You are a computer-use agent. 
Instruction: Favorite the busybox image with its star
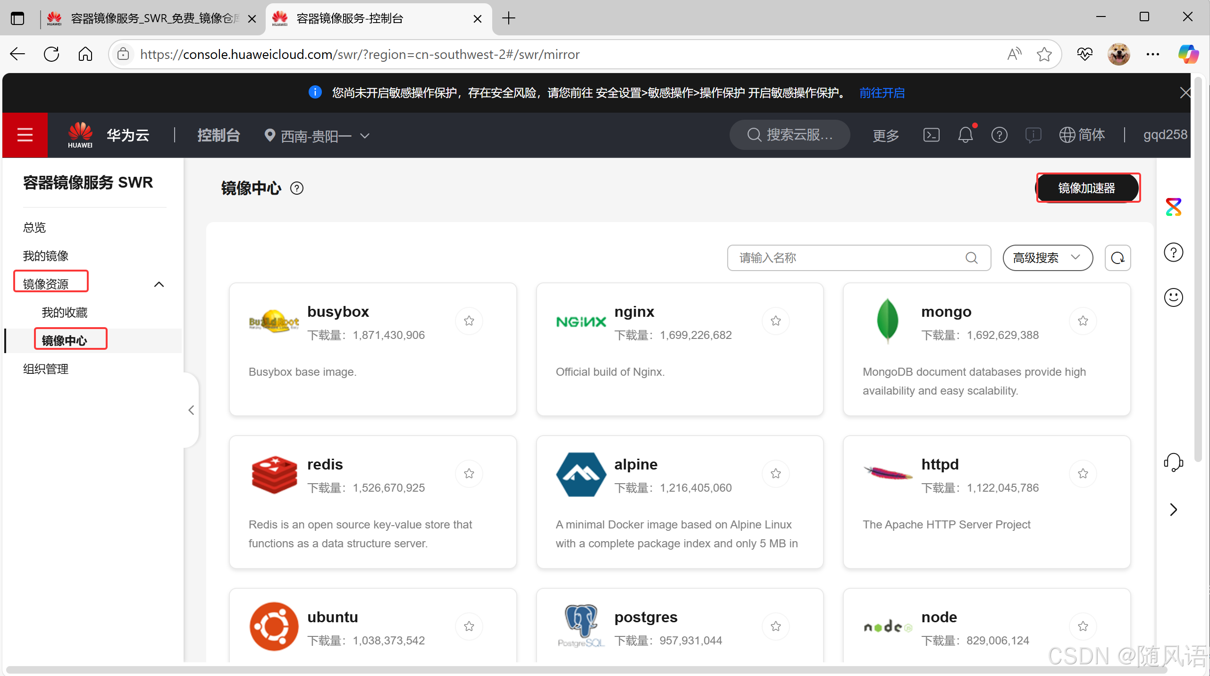[469, 321]
